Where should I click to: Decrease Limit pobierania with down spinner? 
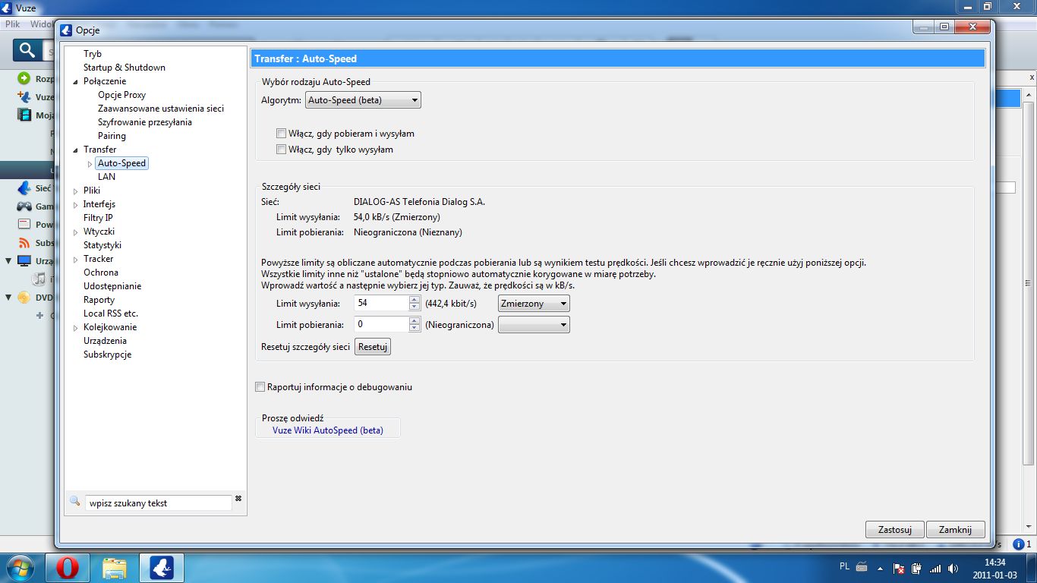414,329
